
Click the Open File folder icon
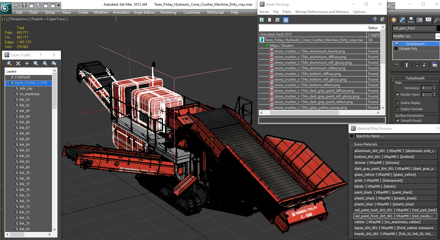tap(17, 5)
